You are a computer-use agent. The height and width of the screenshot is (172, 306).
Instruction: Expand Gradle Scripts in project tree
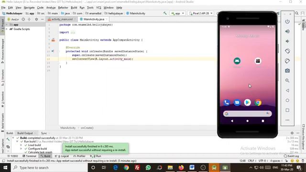coord(7,29)
